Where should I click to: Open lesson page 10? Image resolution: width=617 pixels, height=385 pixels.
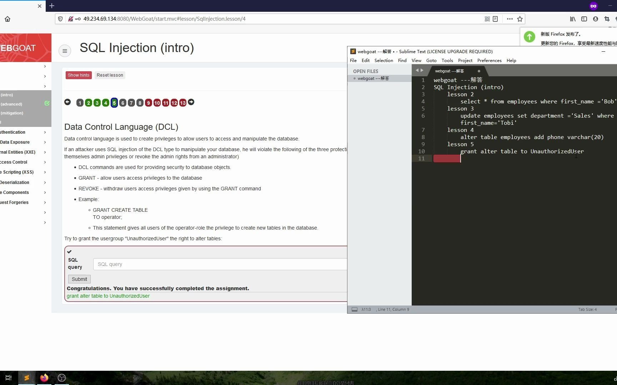coord(157,103)
